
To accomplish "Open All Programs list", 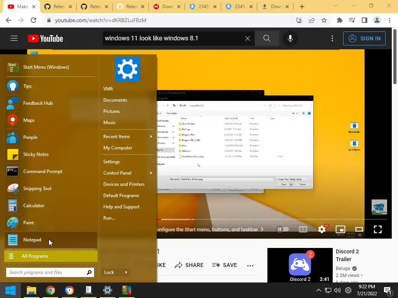I will click(51, 256).
